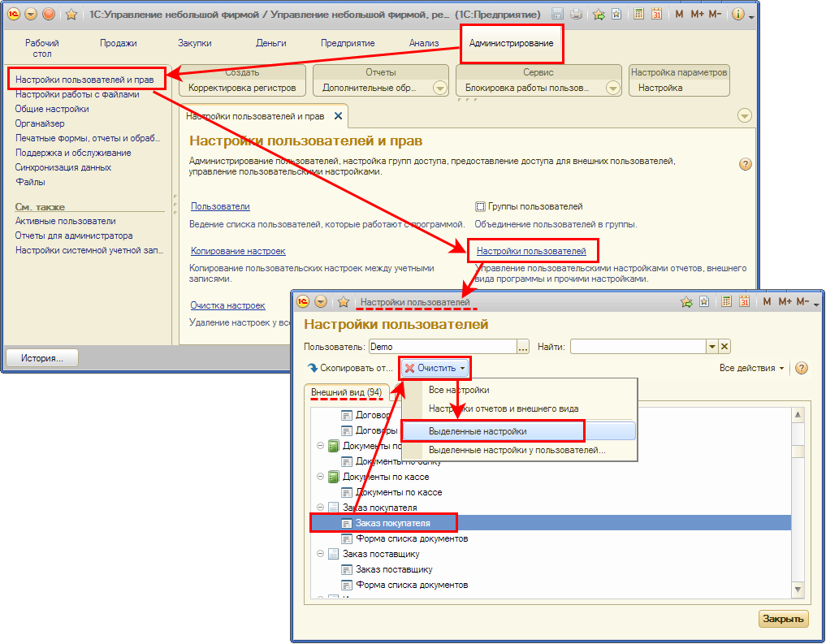This screenshot has width=826, height=644.
Task: Choose the Выделенные настройки menu item
Action: coord(519,431)
